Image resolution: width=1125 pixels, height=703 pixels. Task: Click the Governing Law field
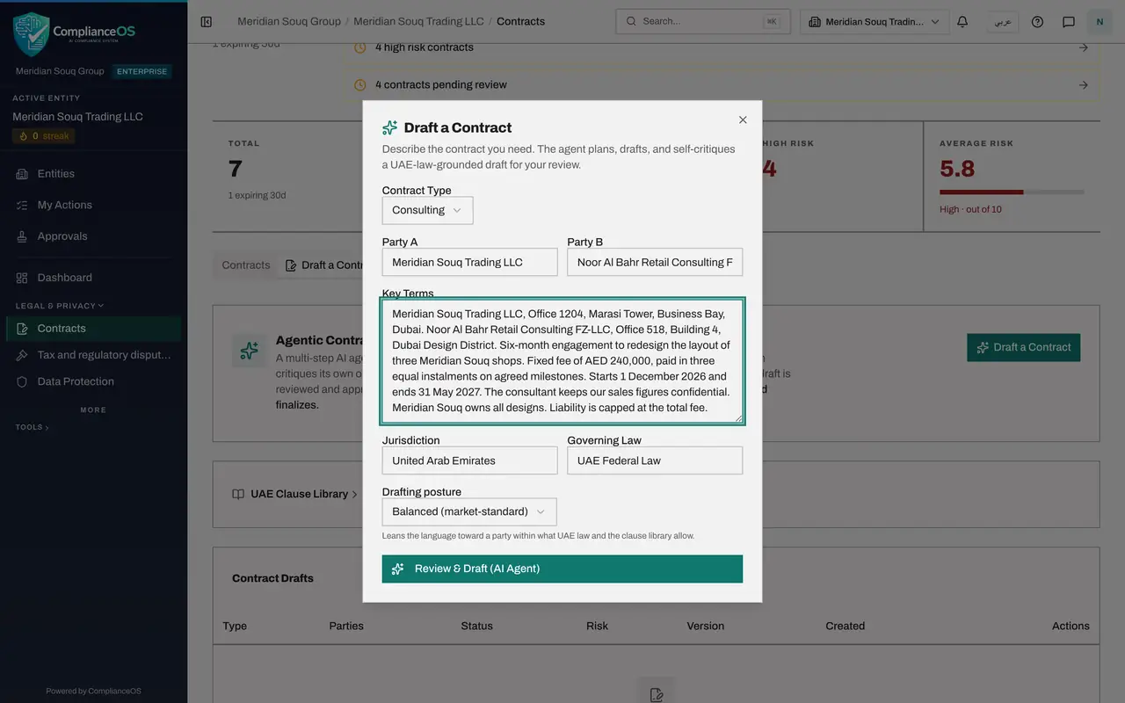point(655,460)
